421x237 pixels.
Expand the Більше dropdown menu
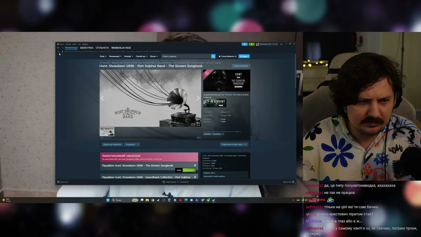154,56
